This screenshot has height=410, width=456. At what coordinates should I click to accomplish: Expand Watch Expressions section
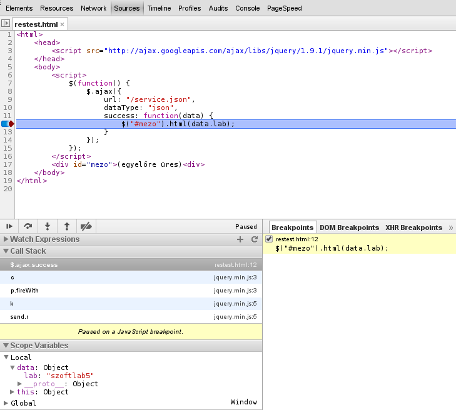[x=5, y=239]
